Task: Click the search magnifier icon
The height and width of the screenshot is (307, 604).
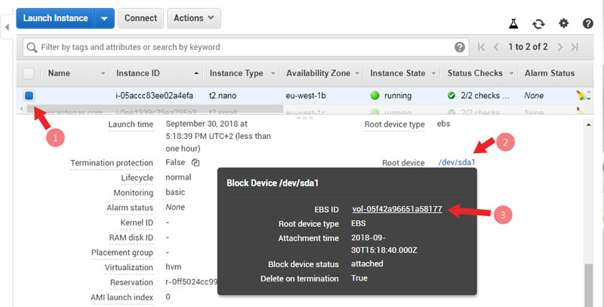Action: pos(32,48)
